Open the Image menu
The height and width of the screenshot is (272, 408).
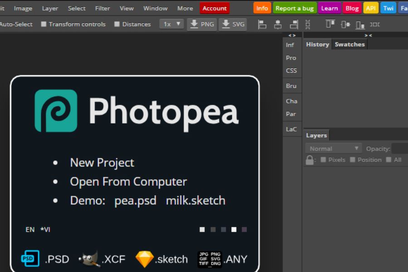point(23,8)
